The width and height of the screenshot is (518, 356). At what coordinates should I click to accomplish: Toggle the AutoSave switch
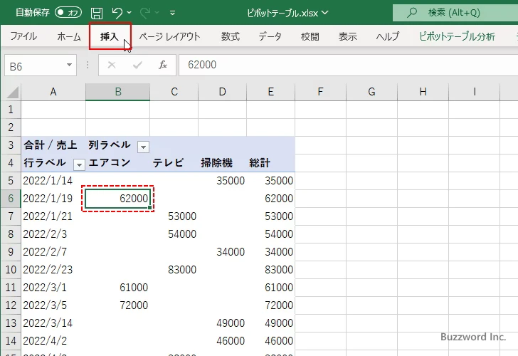click(68, 13)
